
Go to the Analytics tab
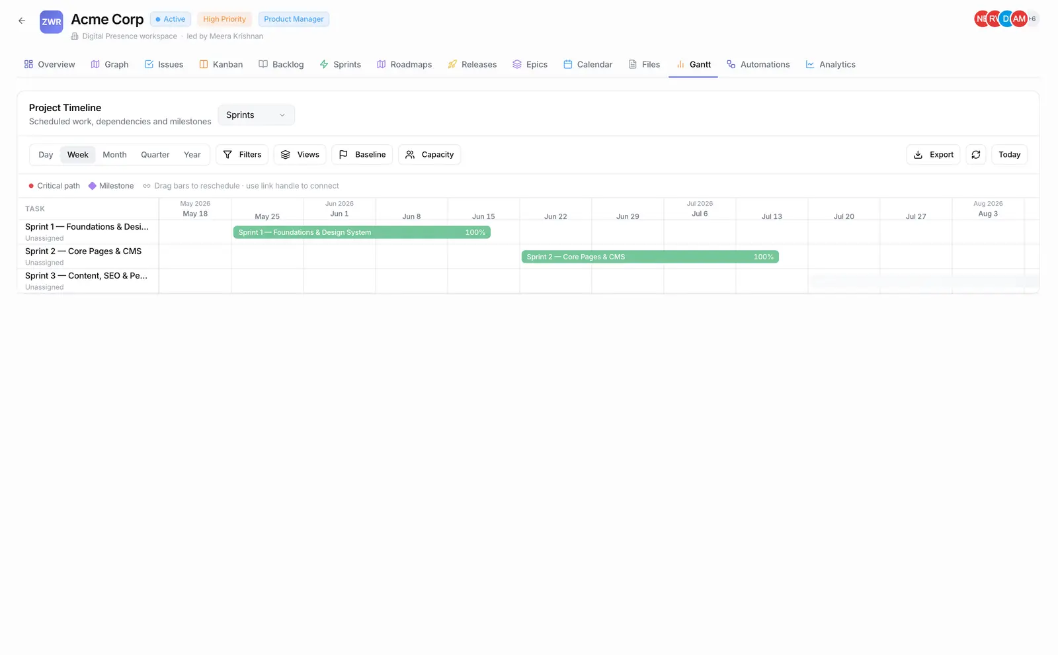click(831, 64)
